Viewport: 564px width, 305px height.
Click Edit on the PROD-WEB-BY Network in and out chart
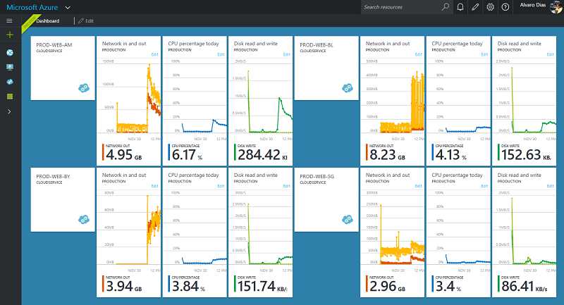click(154, 186)
